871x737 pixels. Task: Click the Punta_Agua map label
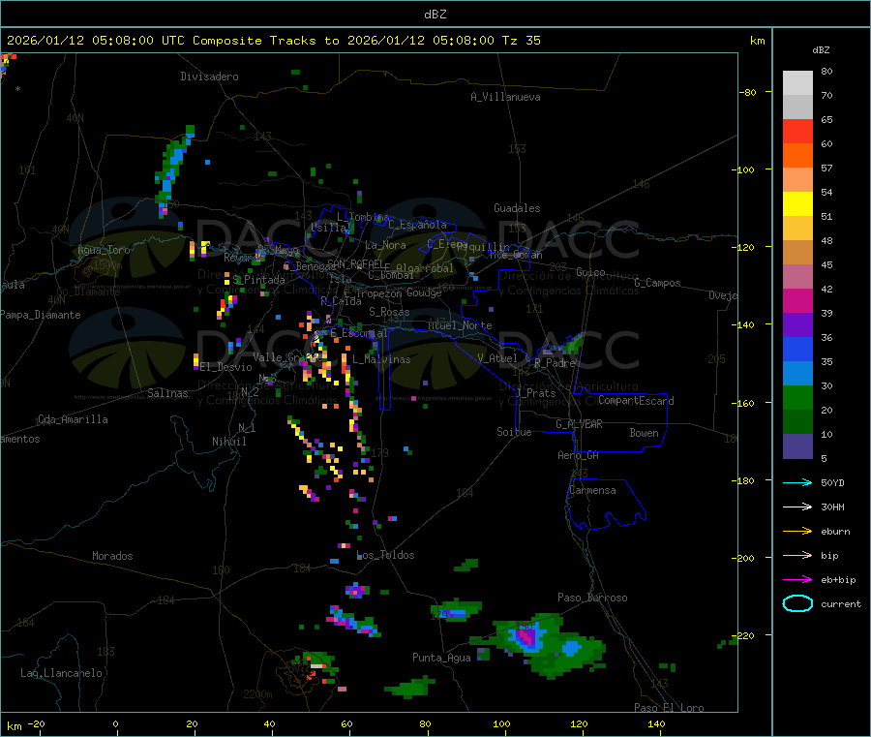tap(441, 658)
